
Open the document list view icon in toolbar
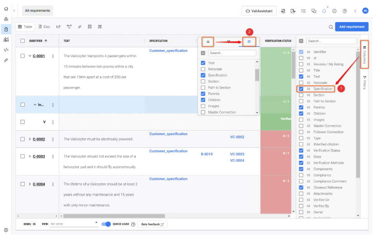(x=90, y=27)
